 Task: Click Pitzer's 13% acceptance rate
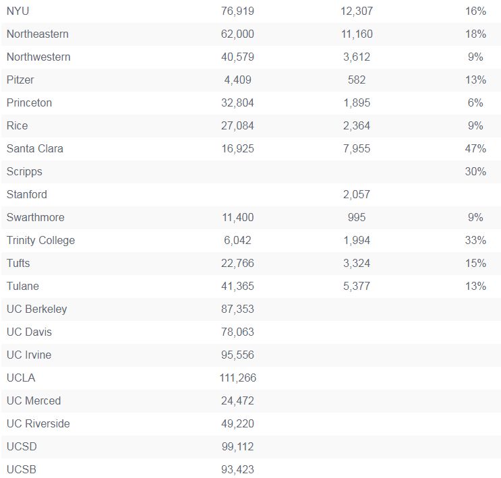[x=475, y=80]
